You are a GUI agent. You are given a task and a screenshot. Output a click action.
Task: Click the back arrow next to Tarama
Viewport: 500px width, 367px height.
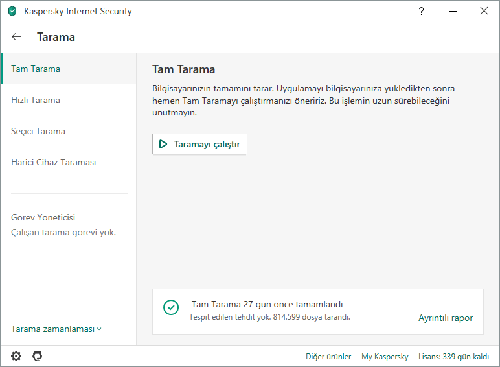[17, 37]
